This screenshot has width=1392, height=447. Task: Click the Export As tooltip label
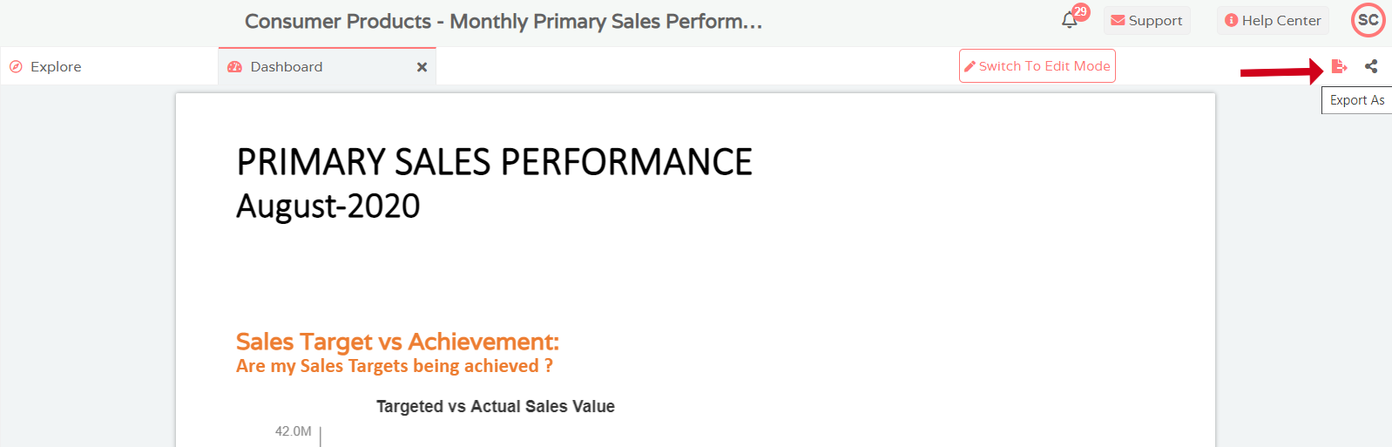coord(1357,100)
